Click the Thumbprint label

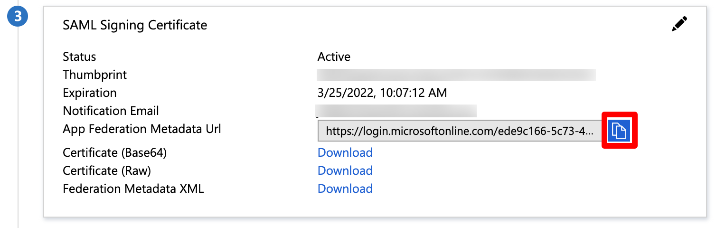95,75
